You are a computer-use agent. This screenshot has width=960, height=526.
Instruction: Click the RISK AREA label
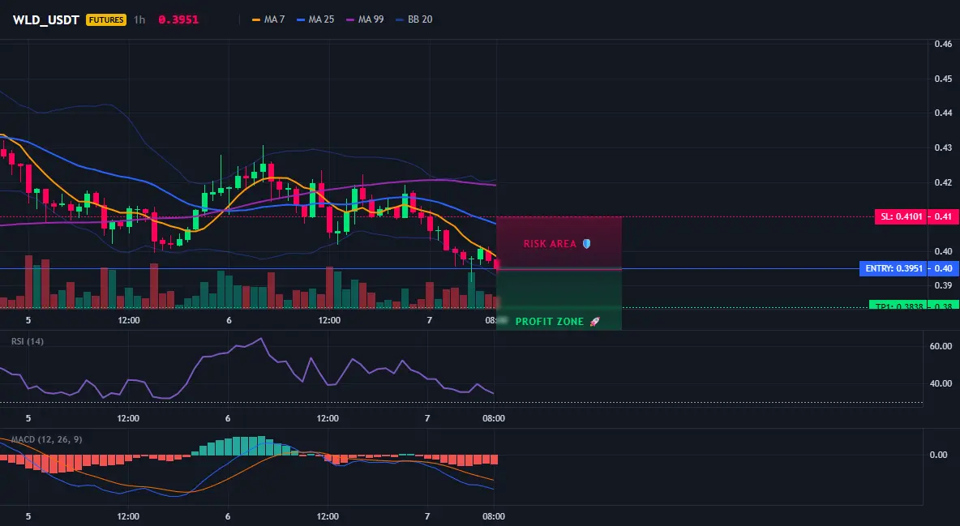550,244
